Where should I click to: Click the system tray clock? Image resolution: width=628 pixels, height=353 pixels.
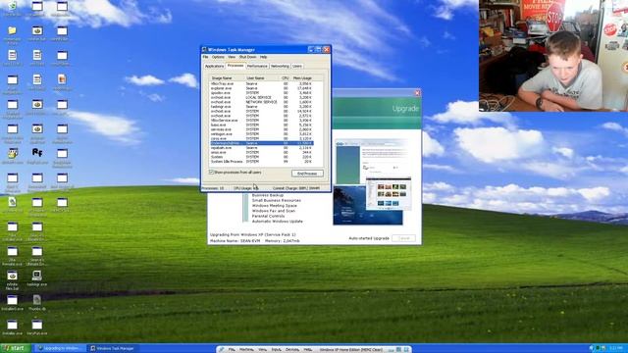tap(615, 349)
